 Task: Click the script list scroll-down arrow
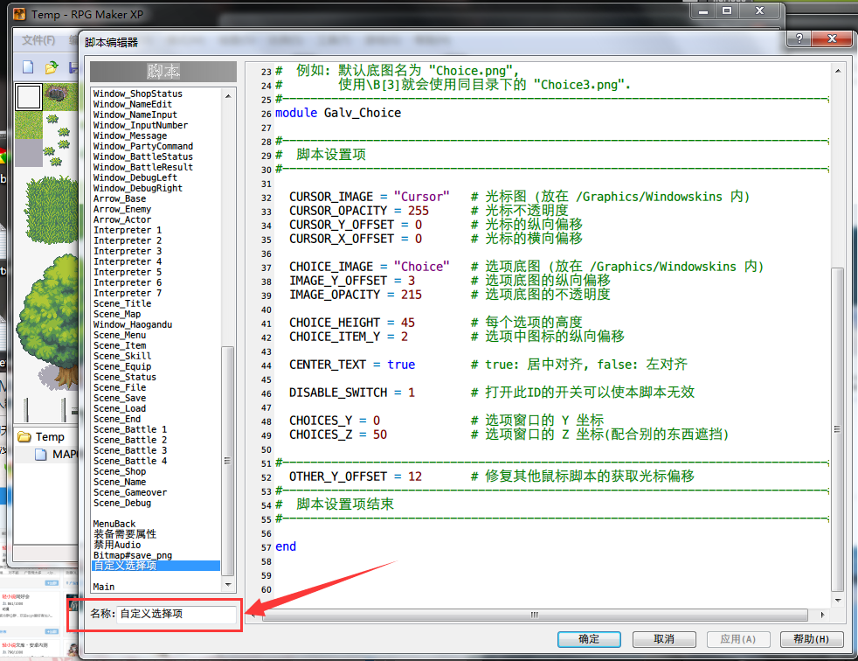(228, 586)
